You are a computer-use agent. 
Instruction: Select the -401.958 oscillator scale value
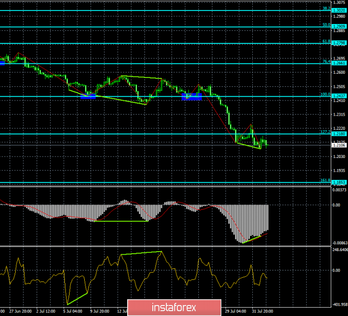(x=340, y=304)
